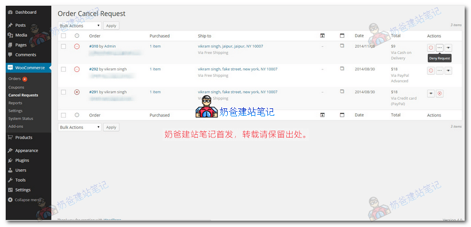Click shipping address link for order #292
Image resolution: width=471 pixels, height=227 pixels.
[238, 69]
